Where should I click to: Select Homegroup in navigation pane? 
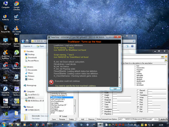pos(30,85)
